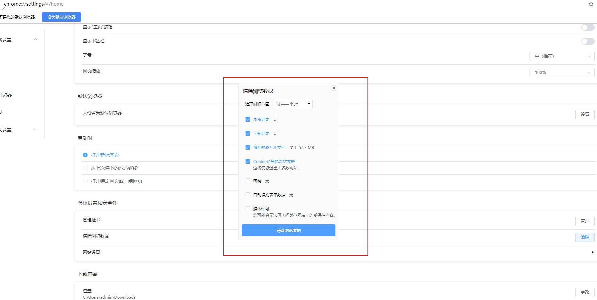Viewport: 597px width, 300px height.
Task: Click the set as default browser button
Action: pyautogui.click(x=61, y=17)
